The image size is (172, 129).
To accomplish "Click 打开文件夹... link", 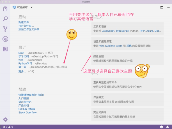I will [x=26, y=26].
